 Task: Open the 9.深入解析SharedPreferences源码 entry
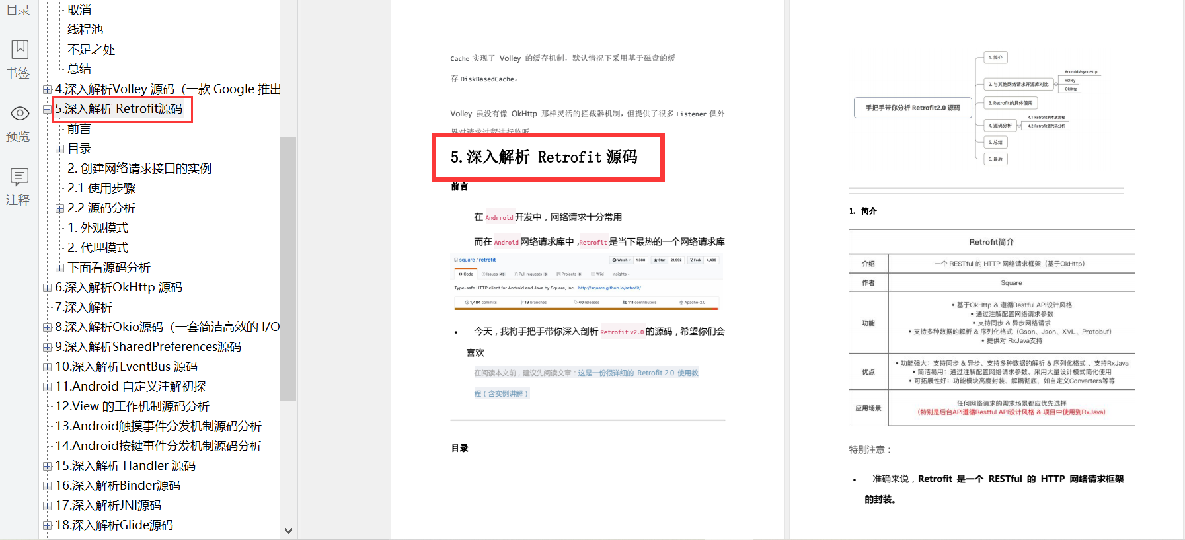[148, 346]
